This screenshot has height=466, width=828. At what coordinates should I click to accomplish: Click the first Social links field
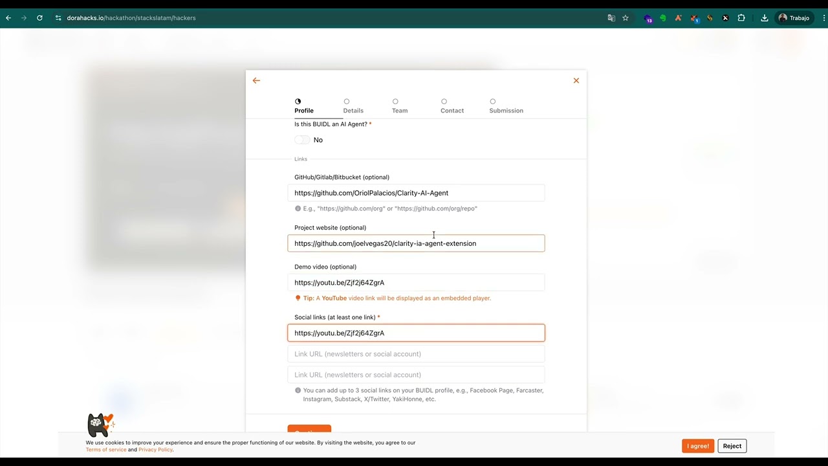click(x=416, y=333)
